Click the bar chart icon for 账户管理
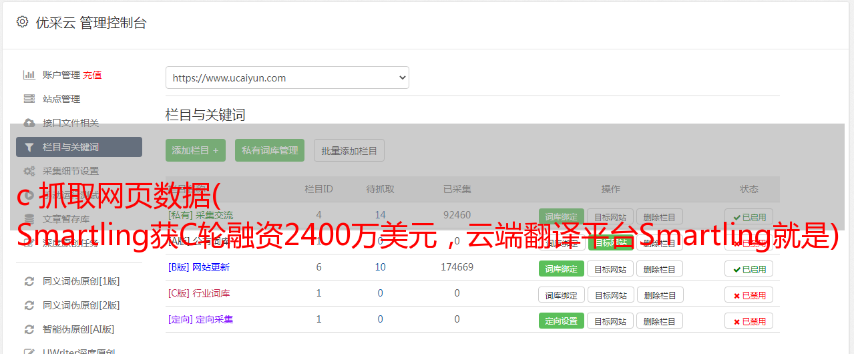The height and width of the screenshot is (354, 854). tap(29, 75)
